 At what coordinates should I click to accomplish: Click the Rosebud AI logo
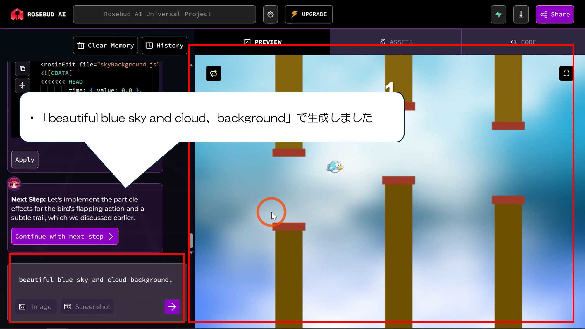tap(38, 14)
